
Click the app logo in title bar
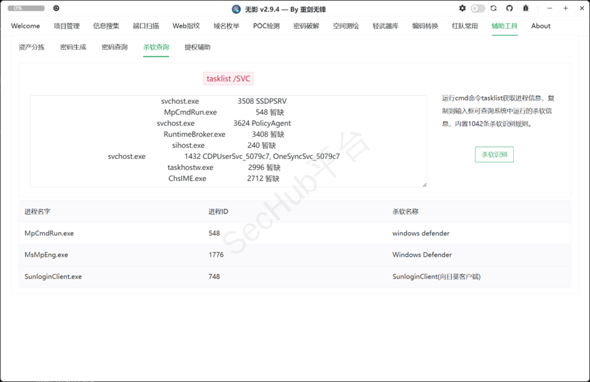236,9
